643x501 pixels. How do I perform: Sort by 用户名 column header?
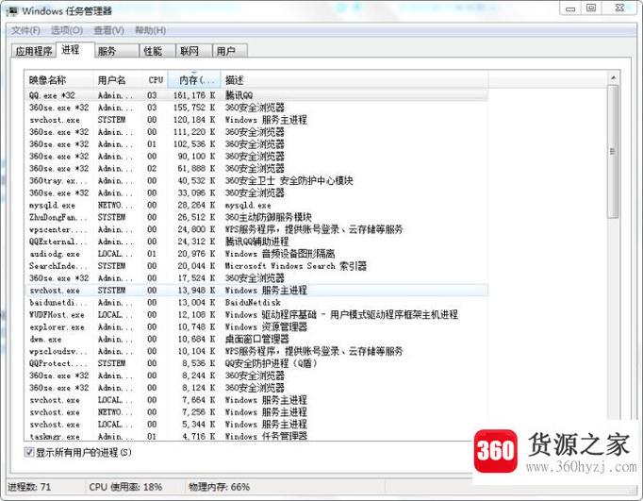click(118, 80)
